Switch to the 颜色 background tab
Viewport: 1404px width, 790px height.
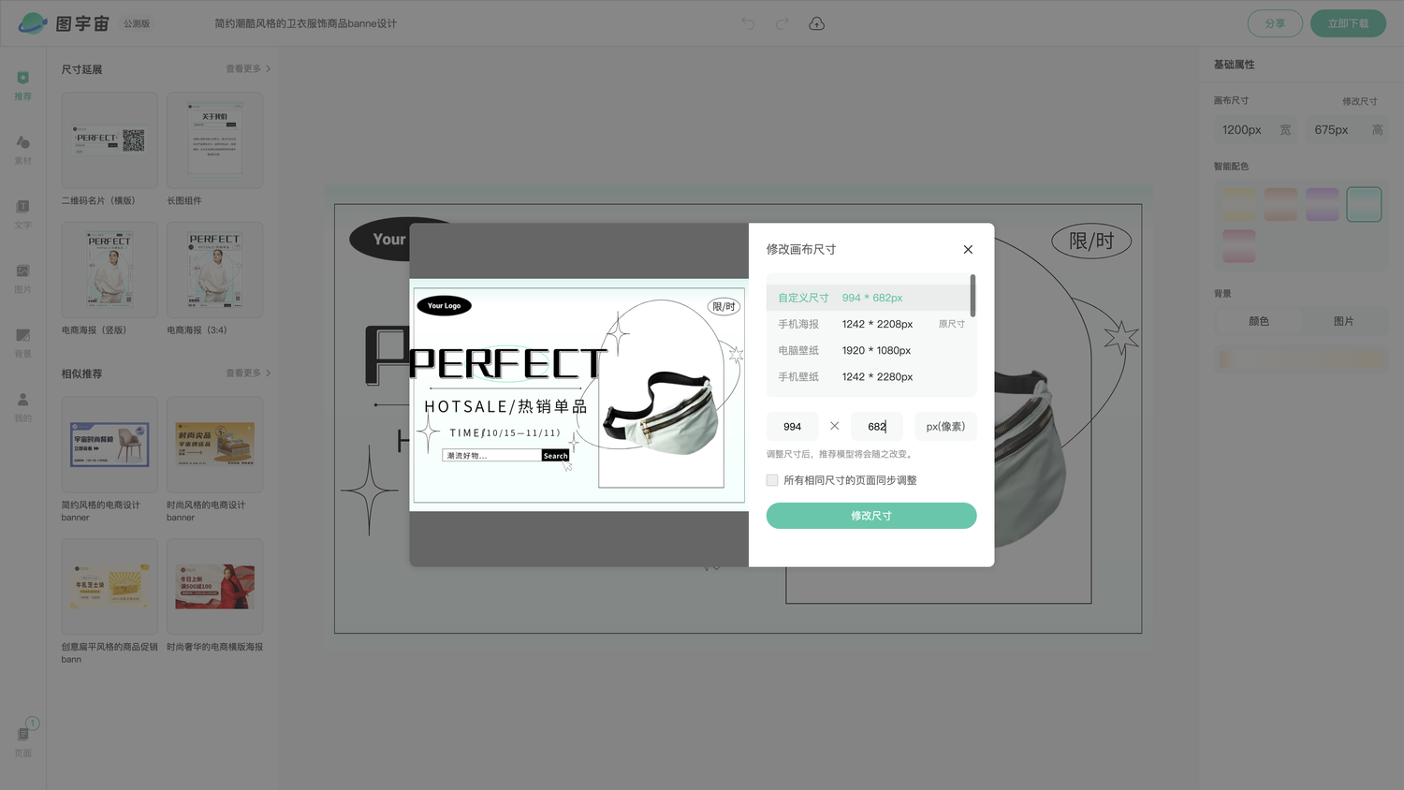pyautogui.click(x=1259, y=321)
